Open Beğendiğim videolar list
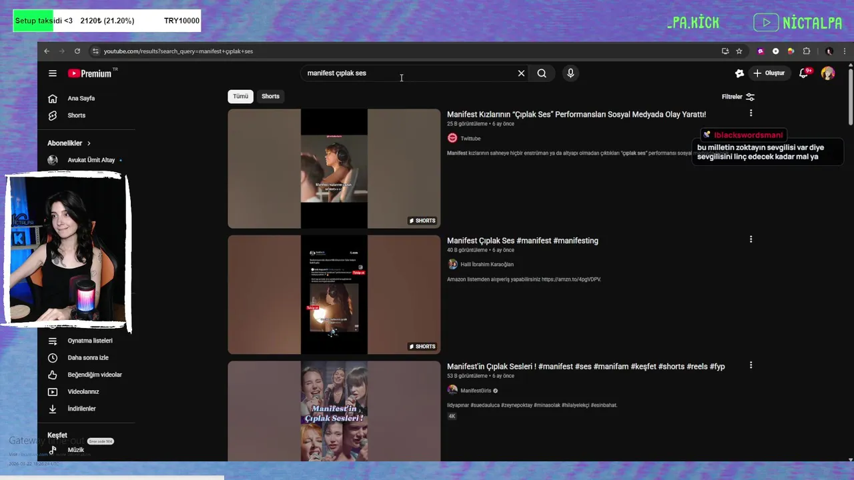The height and width of the screenshot is (480, 854). coord(94,375)
